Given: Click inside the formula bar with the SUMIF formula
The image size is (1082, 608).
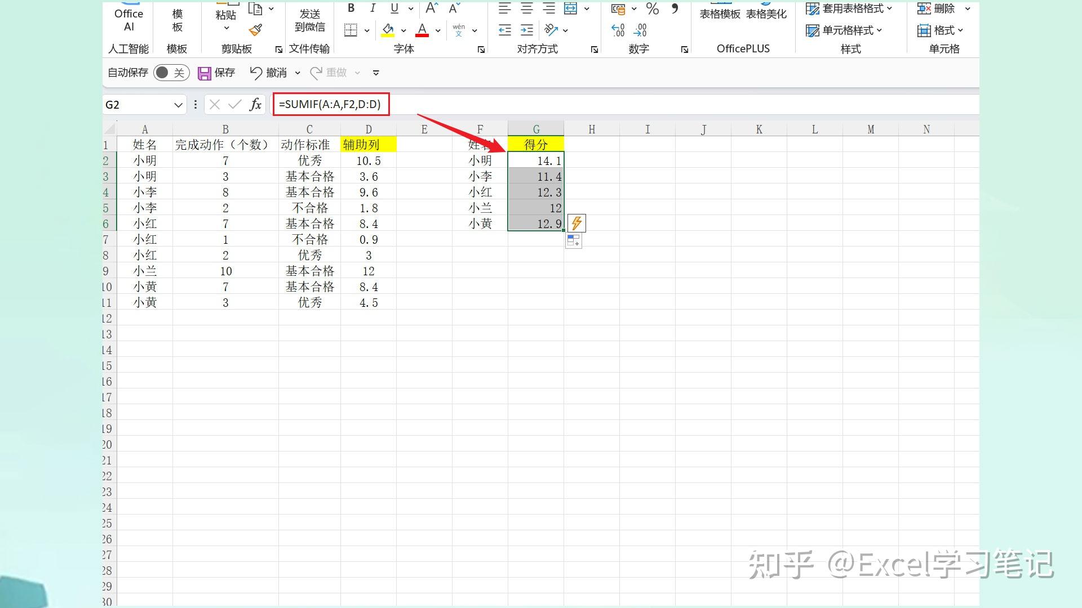Looking at the screenshot, I should (x=626, y=104).
